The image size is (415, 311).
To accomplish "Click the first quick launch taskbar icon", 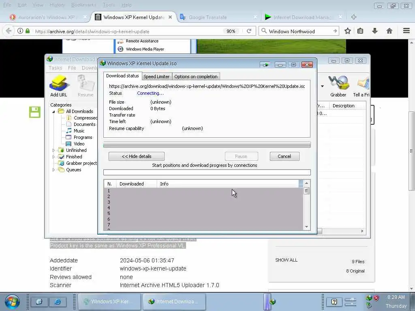I will click(39, 302).
